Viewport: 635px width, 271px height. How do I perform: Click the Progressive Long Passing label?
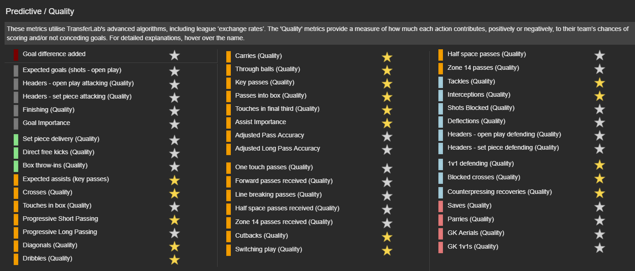[60, 232]
